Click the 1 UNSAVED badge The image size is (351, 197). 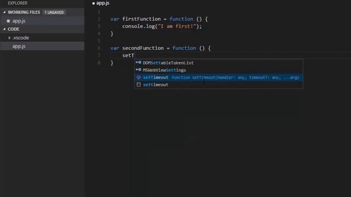tap(54, 12)
